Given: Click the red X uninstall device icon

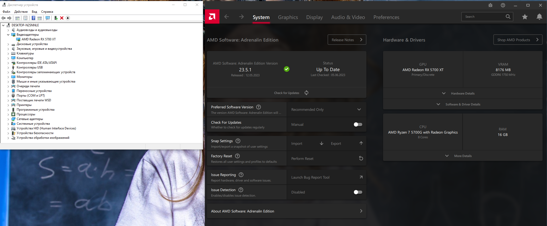Looking at the screenshot, I should pyautogui.click(x=62, y=18).
